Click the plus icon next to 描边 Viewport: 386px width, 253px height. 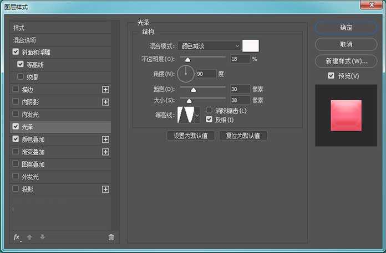pyautogui.click(x=105, y=89)
